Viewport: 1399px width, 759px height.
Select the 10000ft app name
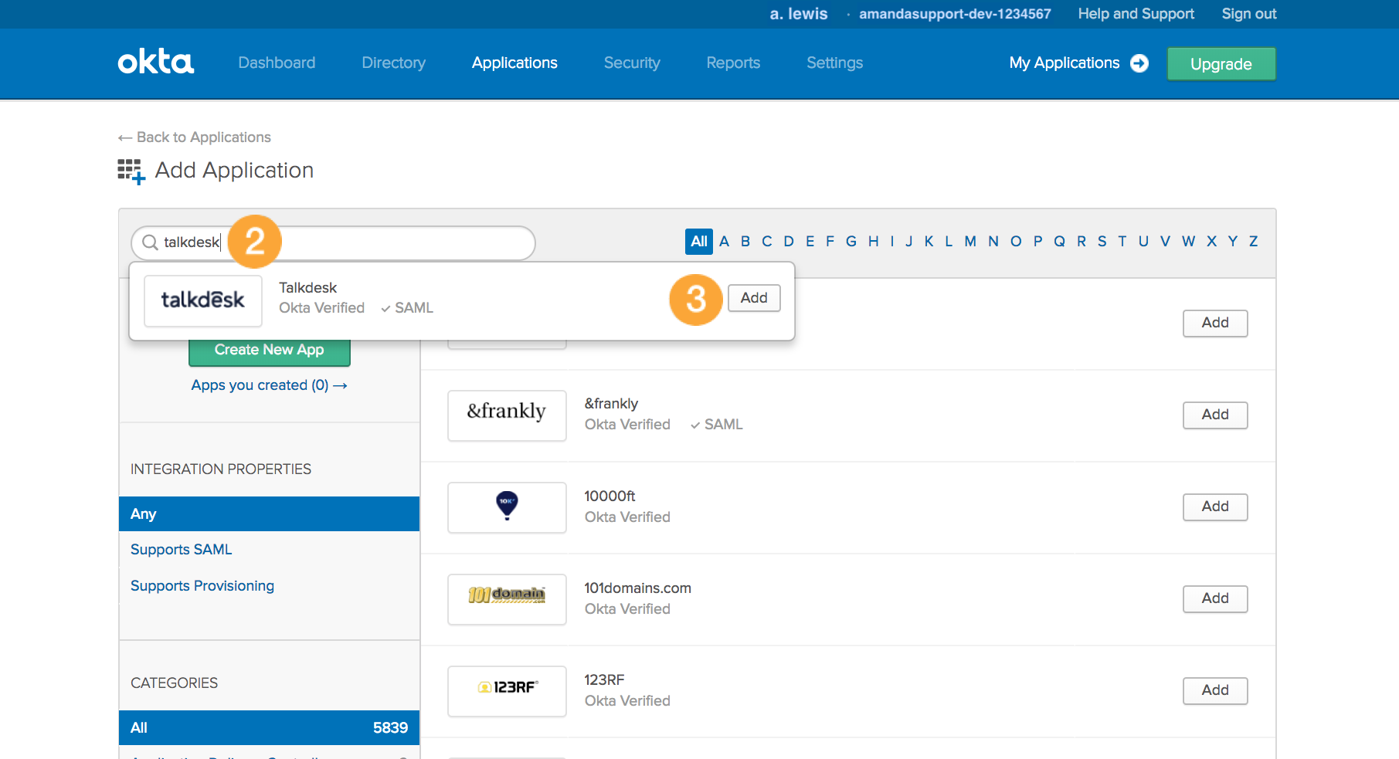pos(610,496)
